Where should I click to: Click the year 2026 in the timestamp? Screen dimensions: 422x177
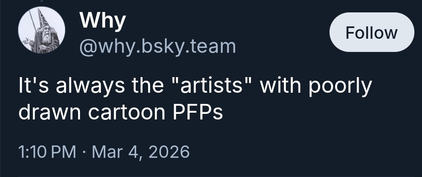click(x=169, y=152)
